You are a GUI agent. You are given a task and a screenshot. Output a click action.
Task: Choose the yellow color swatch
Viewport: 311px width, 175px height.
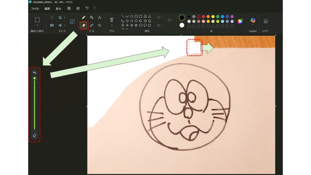click(x=213, y=17)
